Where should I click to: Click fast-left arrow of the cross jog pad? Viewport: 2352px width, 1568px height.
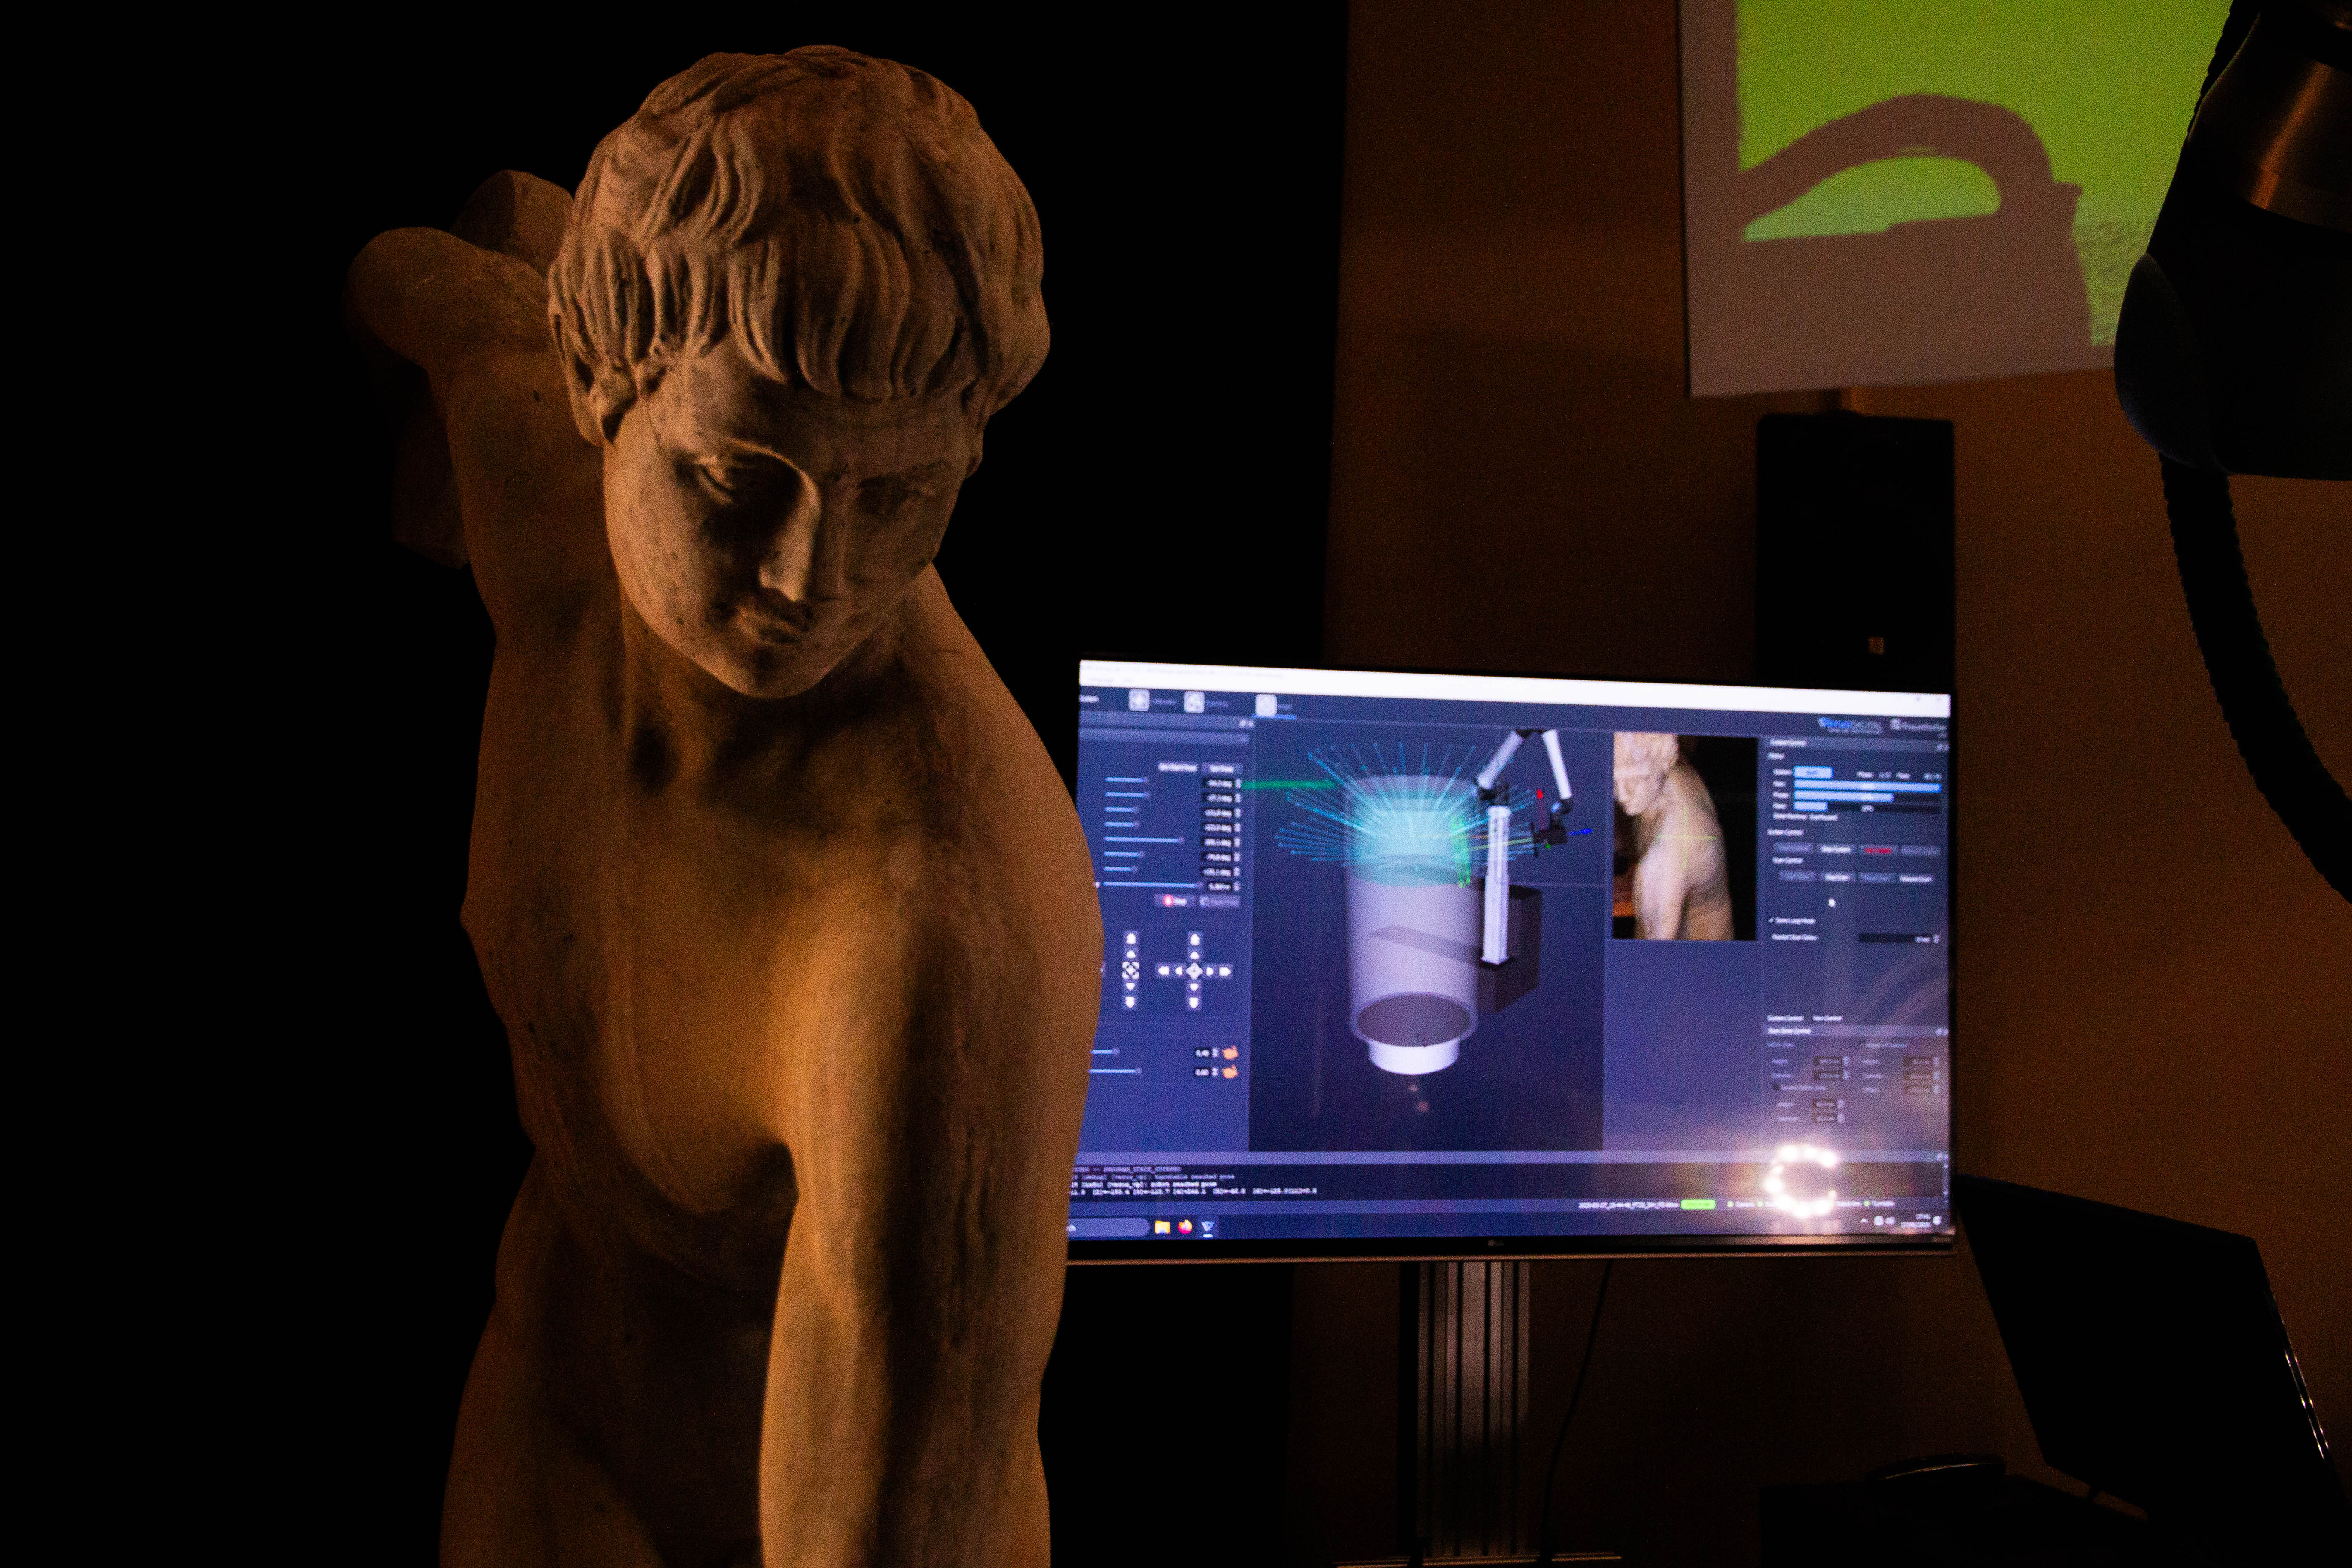point(1164,971)
